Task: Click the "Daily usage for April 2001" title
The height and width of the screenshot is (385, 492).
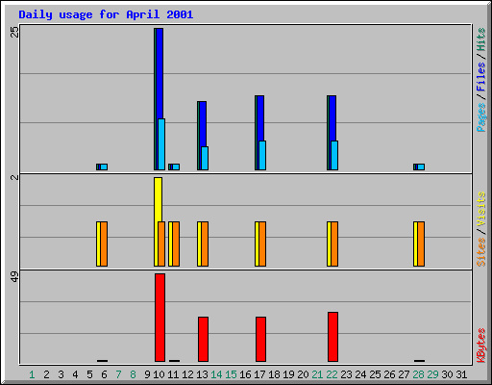Action: tap(106, 14)
